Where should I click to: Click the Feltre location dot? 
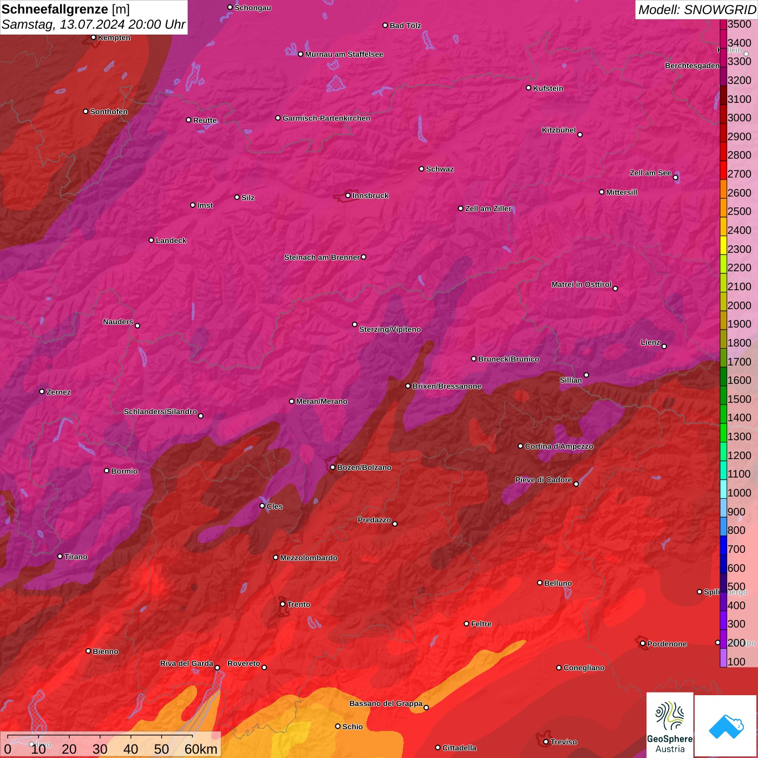click(x=466, y=624)
